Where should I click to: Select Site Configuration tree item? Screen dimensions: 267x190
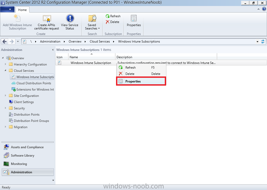(26, 96)
